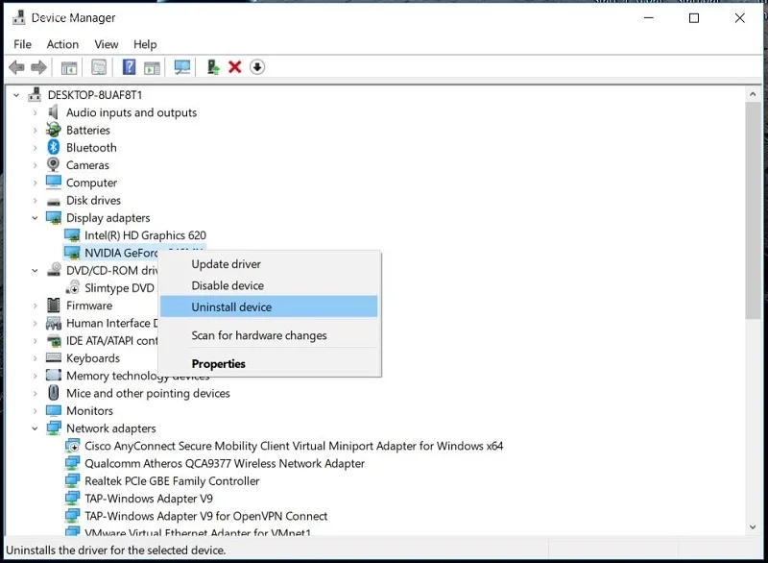Click the Mice and pointing devices icon
The width and height of the screenshot is (768, 563).
coord(54,393)
